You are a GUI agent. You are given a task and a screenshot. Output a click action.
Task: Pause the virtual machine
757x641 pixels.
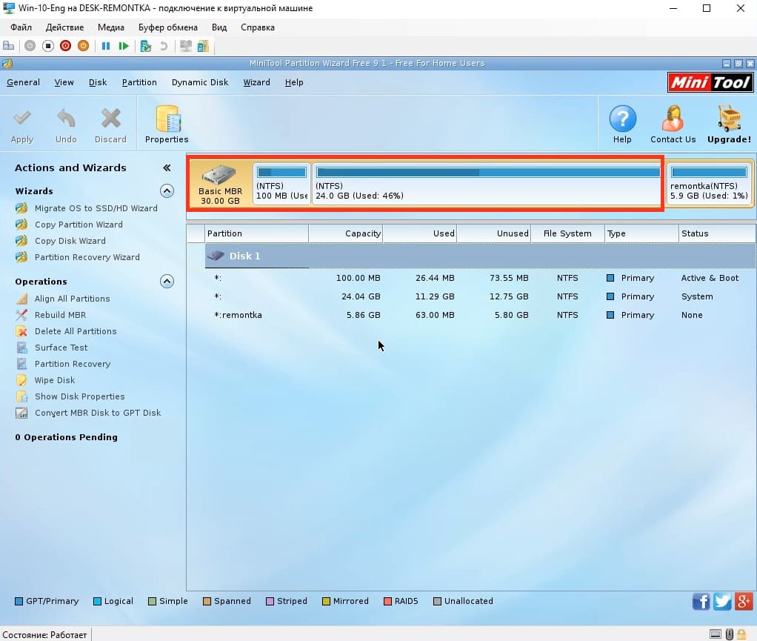(106, 46)
